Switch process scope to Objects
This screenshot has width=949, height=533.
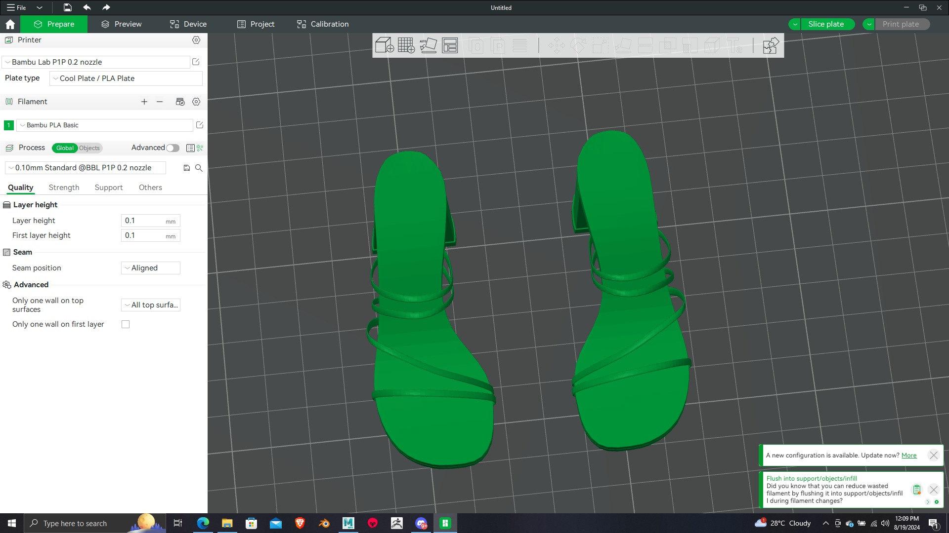tap(89, 148)
